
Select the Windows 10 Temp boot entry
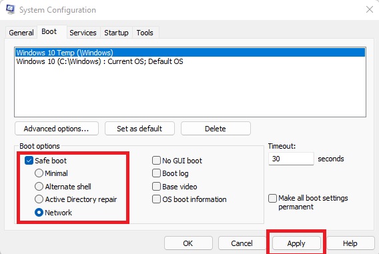[x=190, y=53]
